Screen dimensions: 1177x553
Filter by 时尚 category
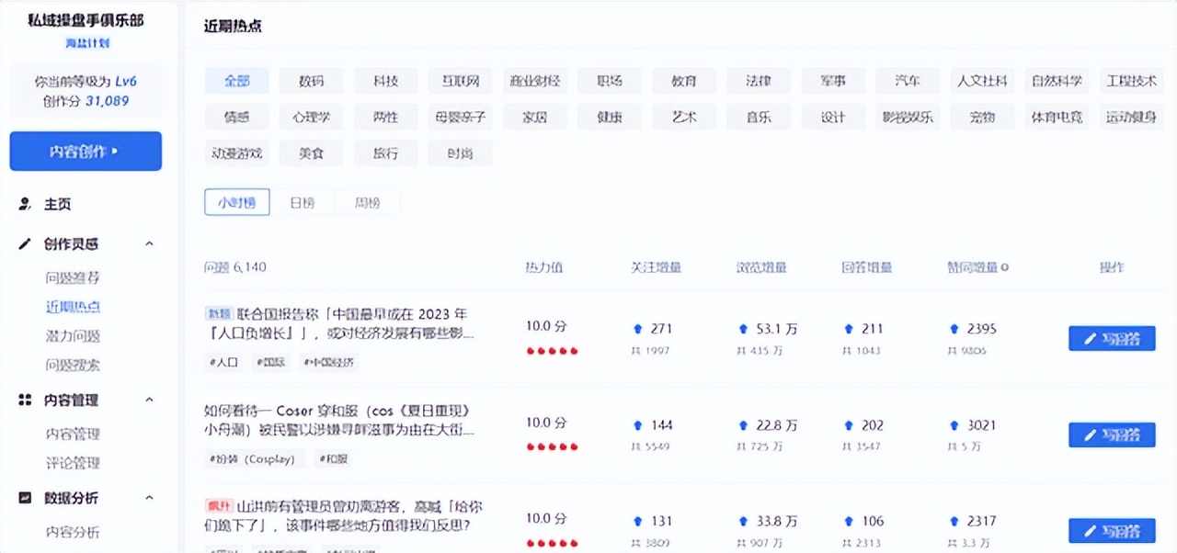click(461, 153)
